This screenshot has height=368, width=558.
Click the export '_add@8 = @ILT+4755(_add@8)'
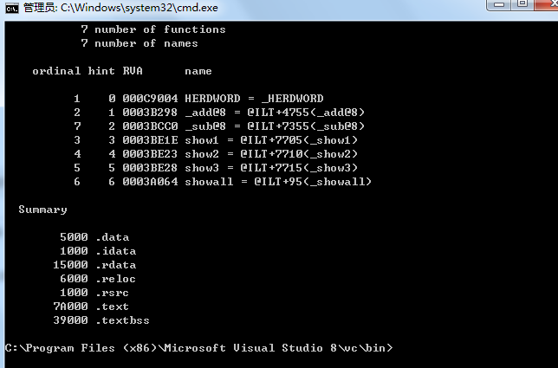point(275,113)
